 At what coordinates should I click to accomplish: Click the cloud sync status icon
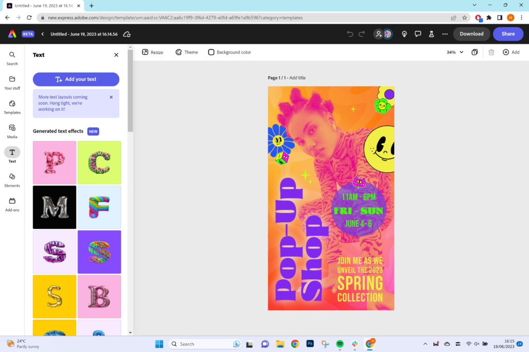click(x=127, y=34)
